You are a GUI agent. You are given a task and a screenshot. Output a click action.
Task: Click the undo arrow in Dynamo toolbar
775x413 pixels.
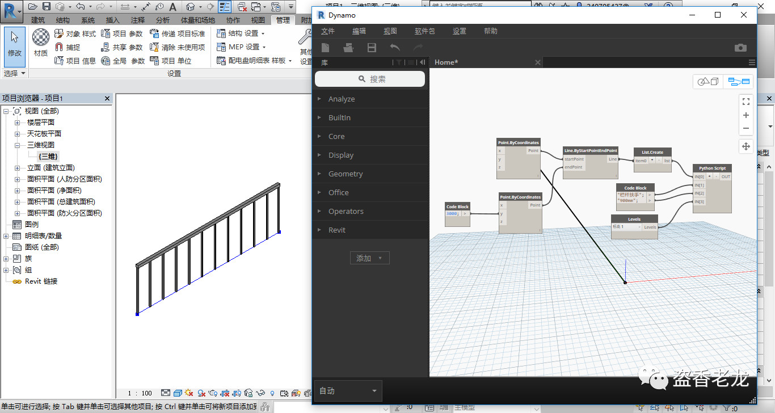(395, 48)
